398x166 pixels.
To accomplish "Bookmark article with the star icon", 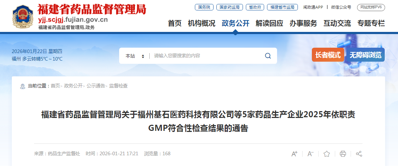I will (x=327, y=153).
